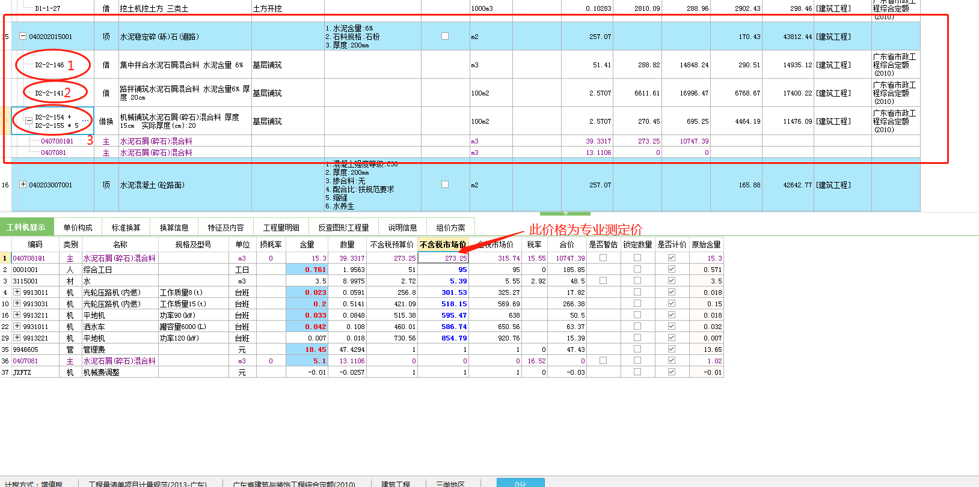Click the market price 95 for 综合工日

click(462, 270)
